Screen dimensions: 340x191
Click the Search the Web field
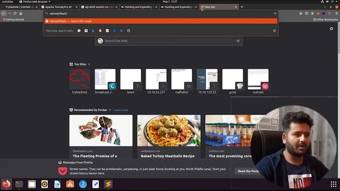click(x=169, y=41)
